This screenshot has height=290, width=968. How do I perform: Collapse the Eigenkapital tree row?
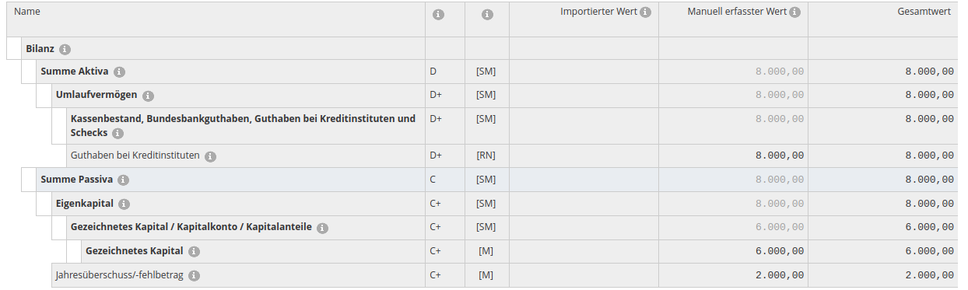(x=44, y=204)
